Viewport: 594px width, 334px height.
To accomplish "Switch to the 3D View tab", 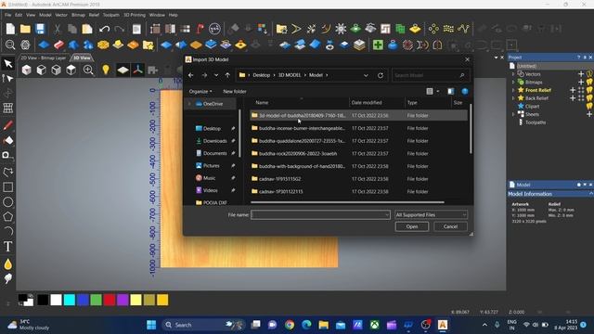I will coord(82,58).
